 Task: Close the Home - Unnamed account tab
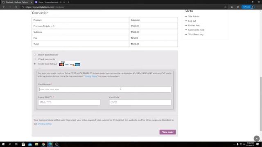point(64,2)
